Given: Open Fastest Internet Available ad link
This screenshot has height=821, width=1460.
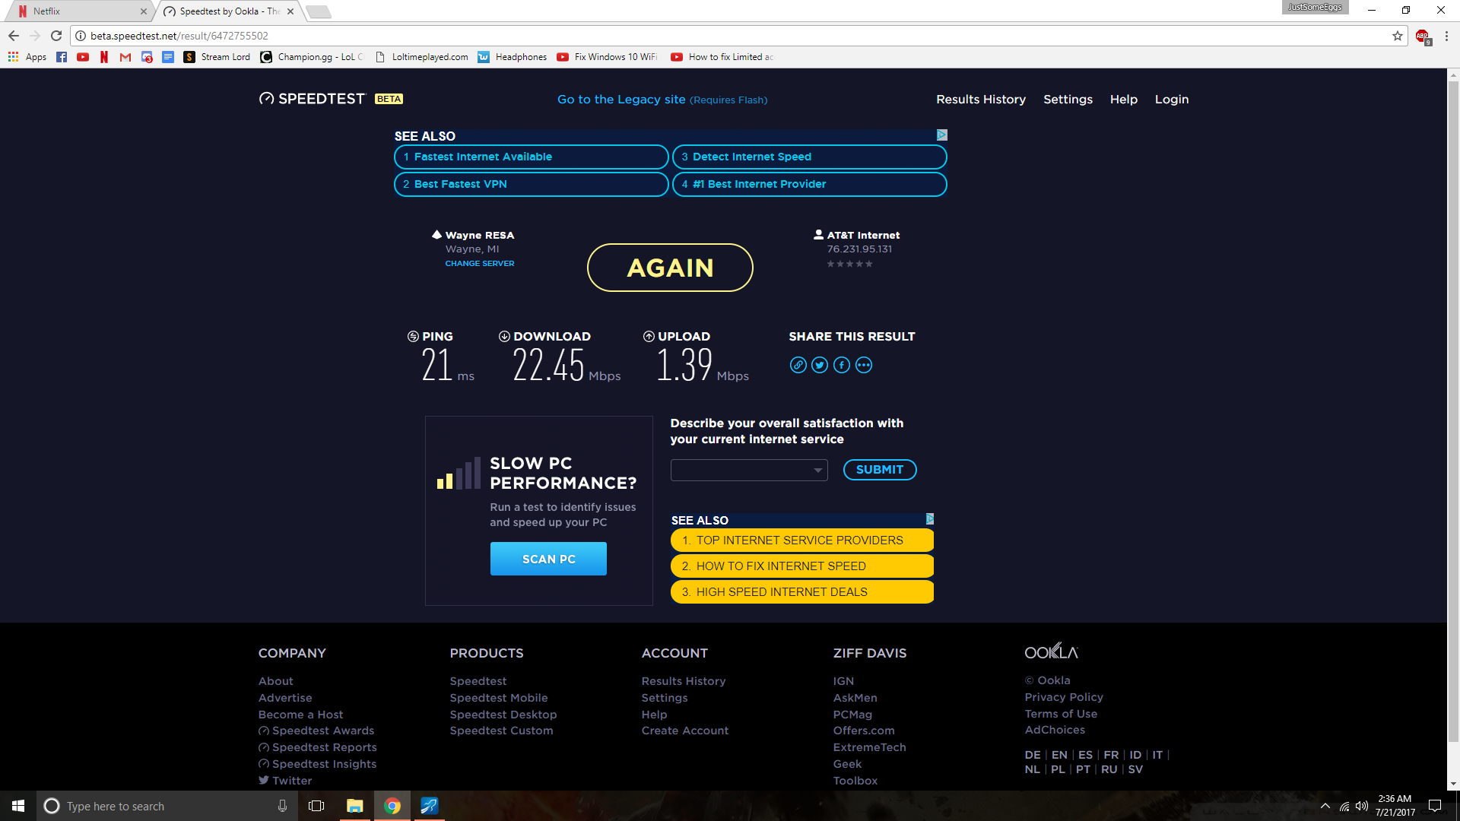Looking at the screenshot, I should pyautogui.click(x=531, y=157).
